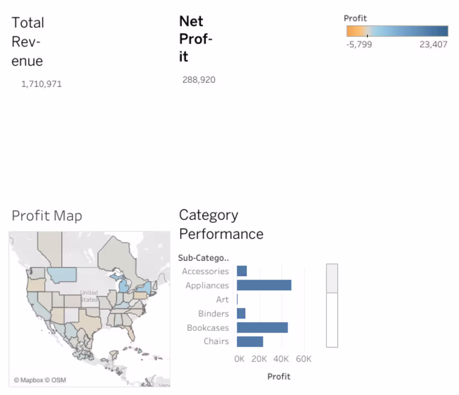The height and width of the screenshot is (395, 459).
Task: Click the Total Revenue value 1,710,971
Action: (x=42, y=84)
